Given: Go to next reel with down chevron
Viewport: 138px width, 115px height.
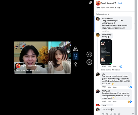Looking at the screenshot, I should click(89, 62).
